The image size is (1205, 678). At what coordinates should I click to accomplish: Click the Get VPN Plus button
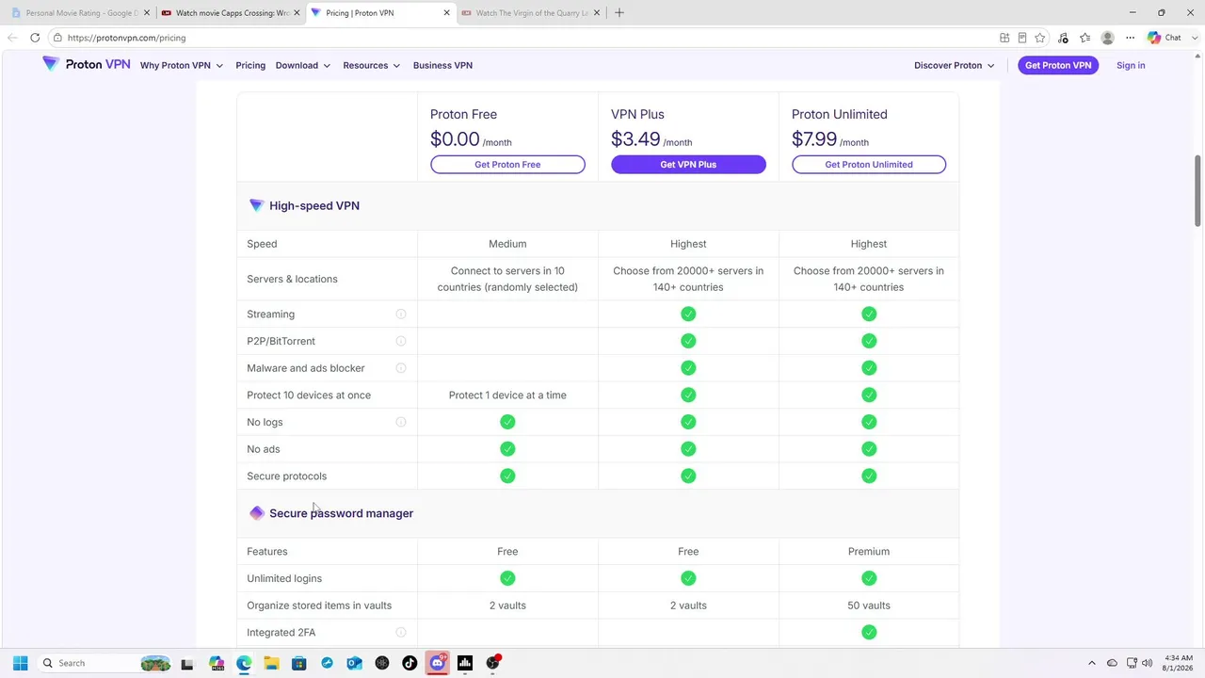click(688, 165)
